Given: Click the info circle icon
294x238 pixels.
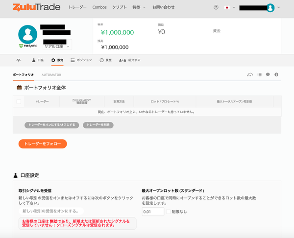Looking at the screenshot, I should click(276, 74).
